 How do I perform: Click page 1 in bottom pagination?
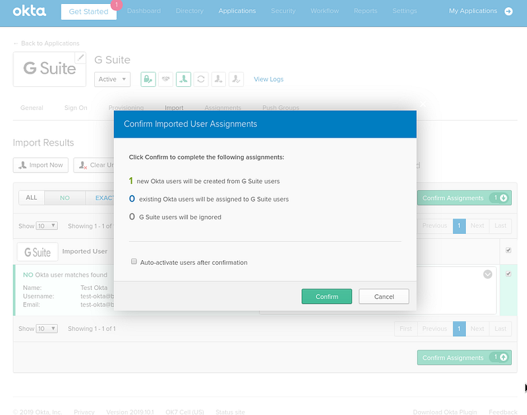[459, 329]
